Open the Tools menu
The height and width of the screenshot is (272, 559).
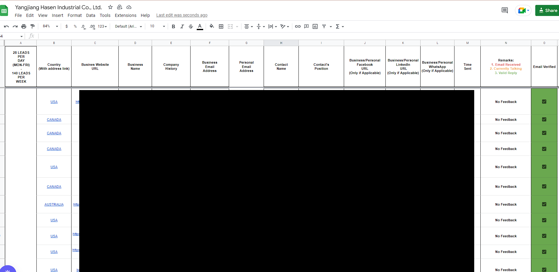tap(105, 15)
